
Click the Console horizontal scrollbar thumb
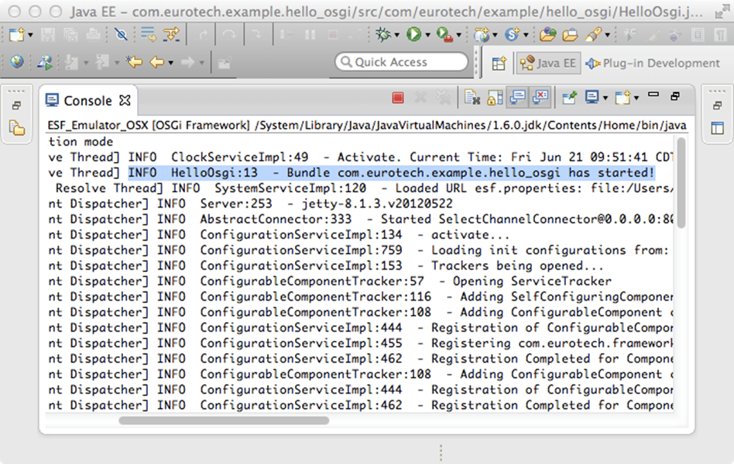point(224,421)
